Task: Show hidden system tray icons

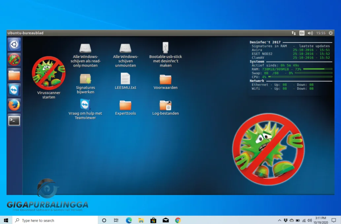Action: click(x=280, y=220)
